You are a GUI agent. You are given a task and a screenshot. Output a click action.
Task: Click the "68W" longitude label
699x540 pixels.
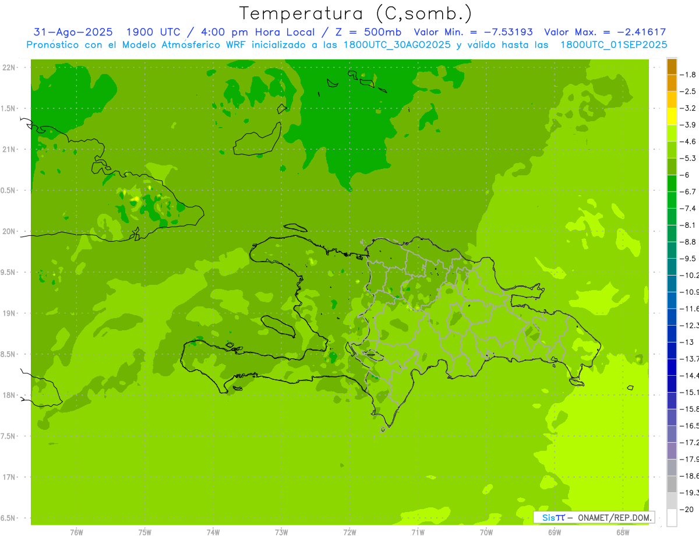click(623, 532)
